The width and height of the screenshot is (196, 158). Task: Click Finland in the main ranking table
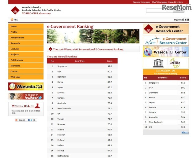tap(61, 140)
